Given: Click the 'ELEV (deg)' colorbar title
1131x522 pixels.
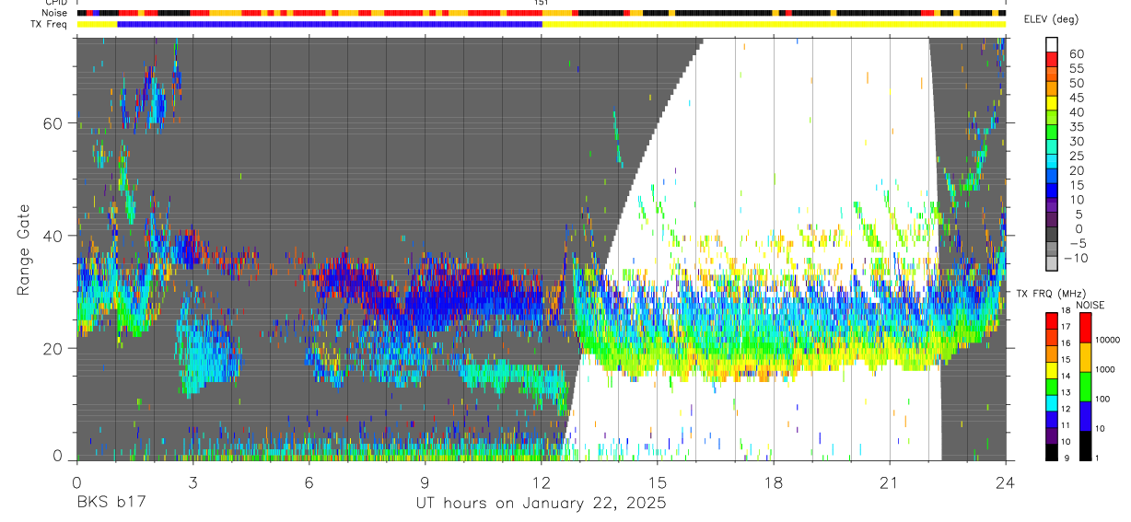Looking at the screenshot, I should coord(1051,19).
